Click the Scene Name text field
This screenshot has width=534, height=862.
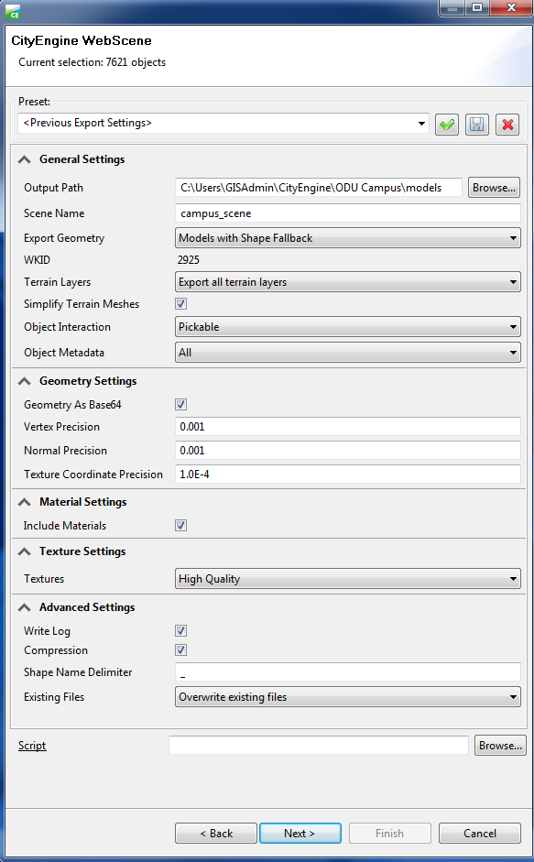click(347, 213)
